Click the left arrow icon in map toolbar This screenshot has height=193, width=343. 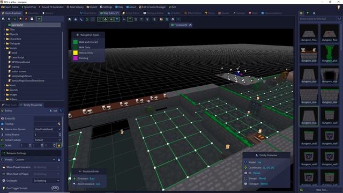pos(124,19)
